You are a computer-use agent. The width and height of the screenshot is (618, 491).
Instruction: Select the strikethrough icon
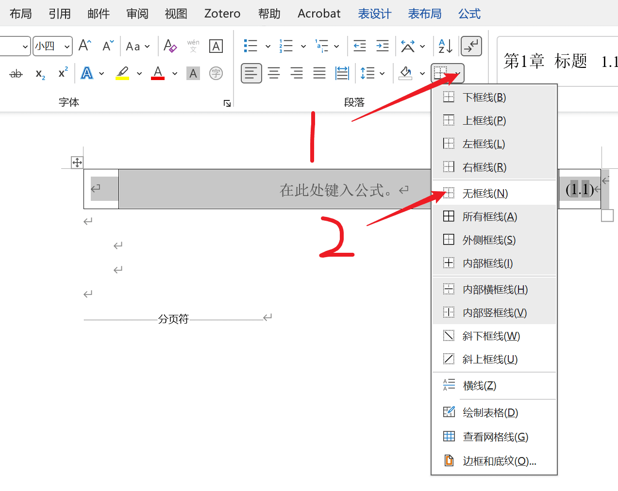[x=16, y=74]
